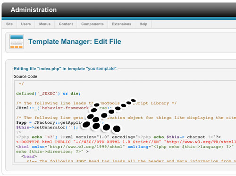Click the Template Manager page icon
This screenshot has height=176, width=236.
click(x=17, y=41)
